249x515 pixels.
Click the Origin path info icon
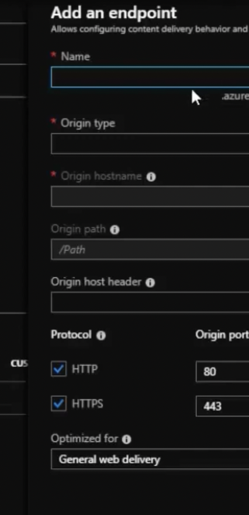(x=115, y=229)
